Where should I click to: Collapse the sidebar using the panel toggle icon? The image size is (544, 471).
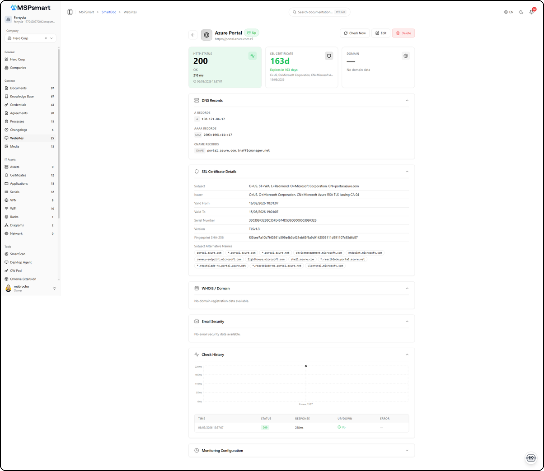[69, 12]
